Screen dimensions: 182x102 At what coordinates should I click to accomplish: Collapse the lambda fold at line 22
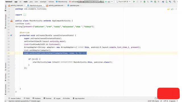point(15,53)
